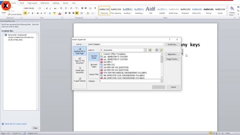Click 'Which file do I want to save?' link
This screenshot has height=135, width=240.
[16, 124]
